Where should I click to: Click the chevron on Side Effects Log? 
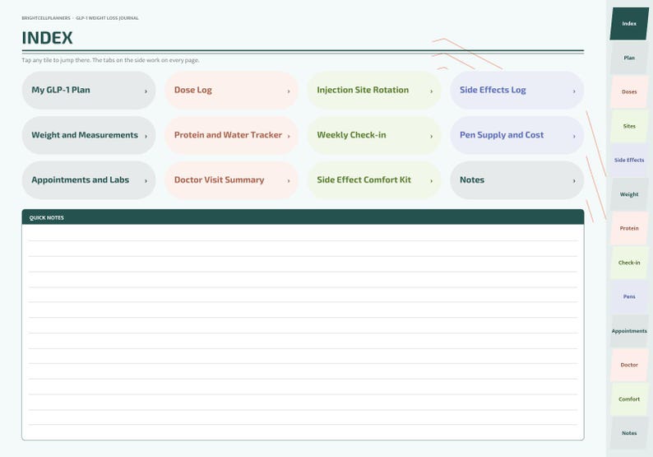574,91
